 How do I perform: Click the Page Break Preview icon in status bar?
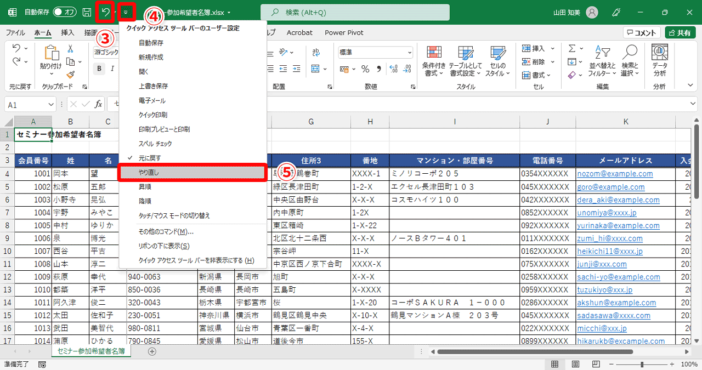(x=596, y=364)
